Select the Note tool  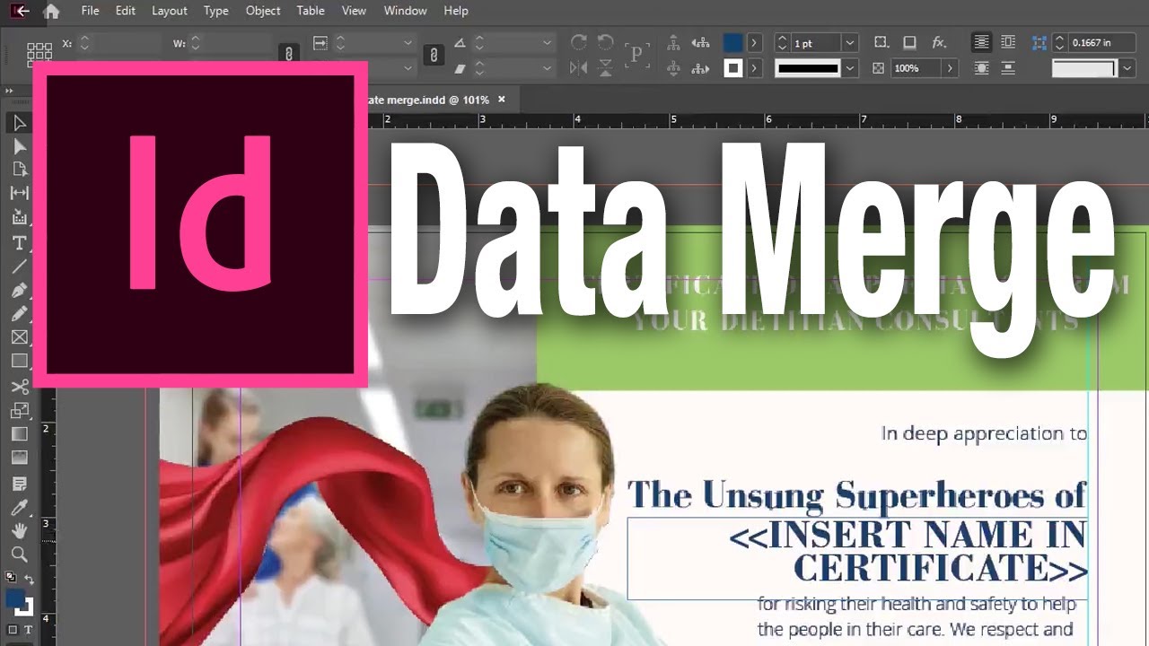[19, 484]
